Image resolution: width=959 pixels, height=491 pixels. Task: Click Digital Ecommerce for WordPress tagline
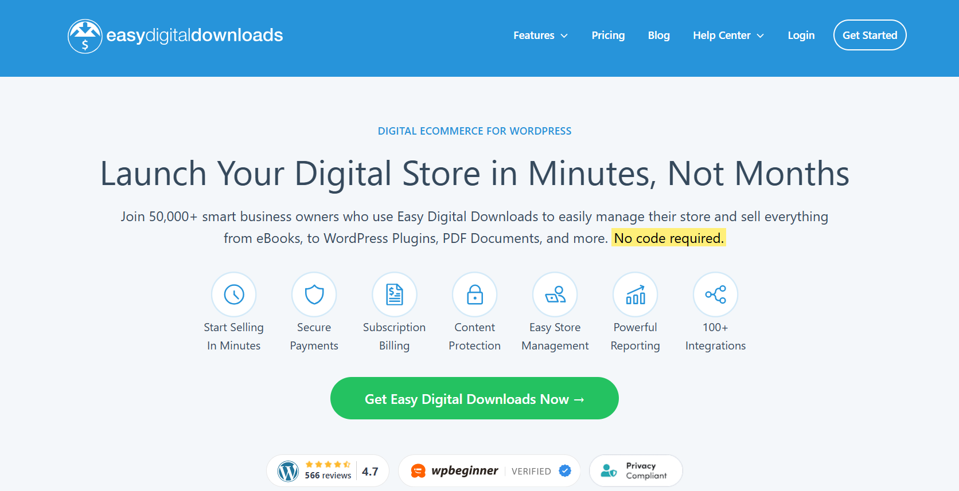[474, 131]
